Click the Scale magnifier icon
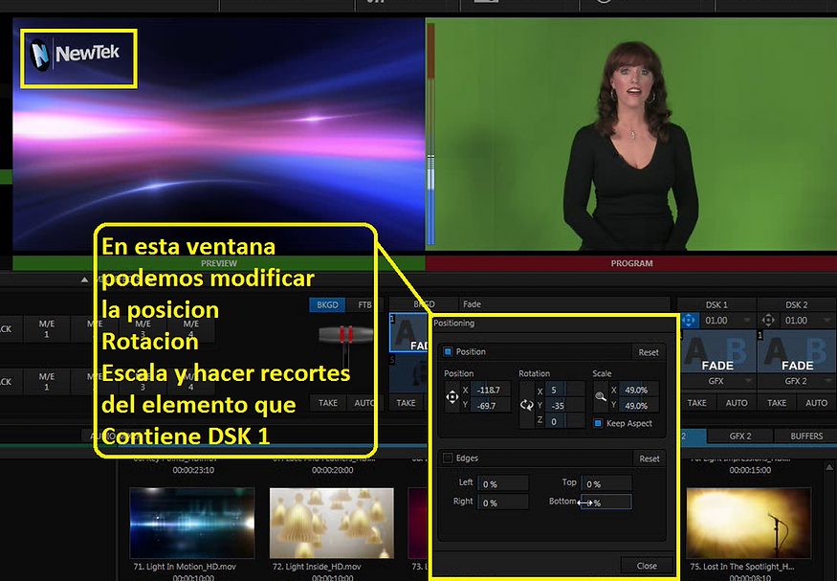 [601, 397]
